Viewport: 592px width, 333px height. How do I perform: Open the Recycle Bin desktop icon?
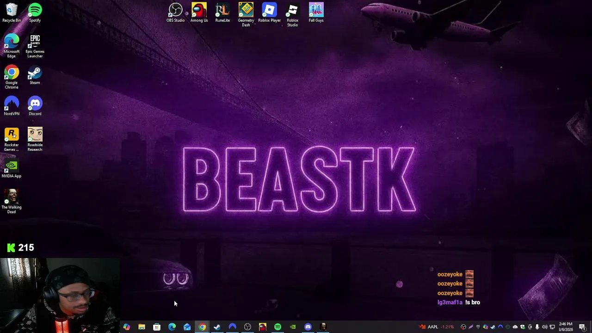pos(12,12)
